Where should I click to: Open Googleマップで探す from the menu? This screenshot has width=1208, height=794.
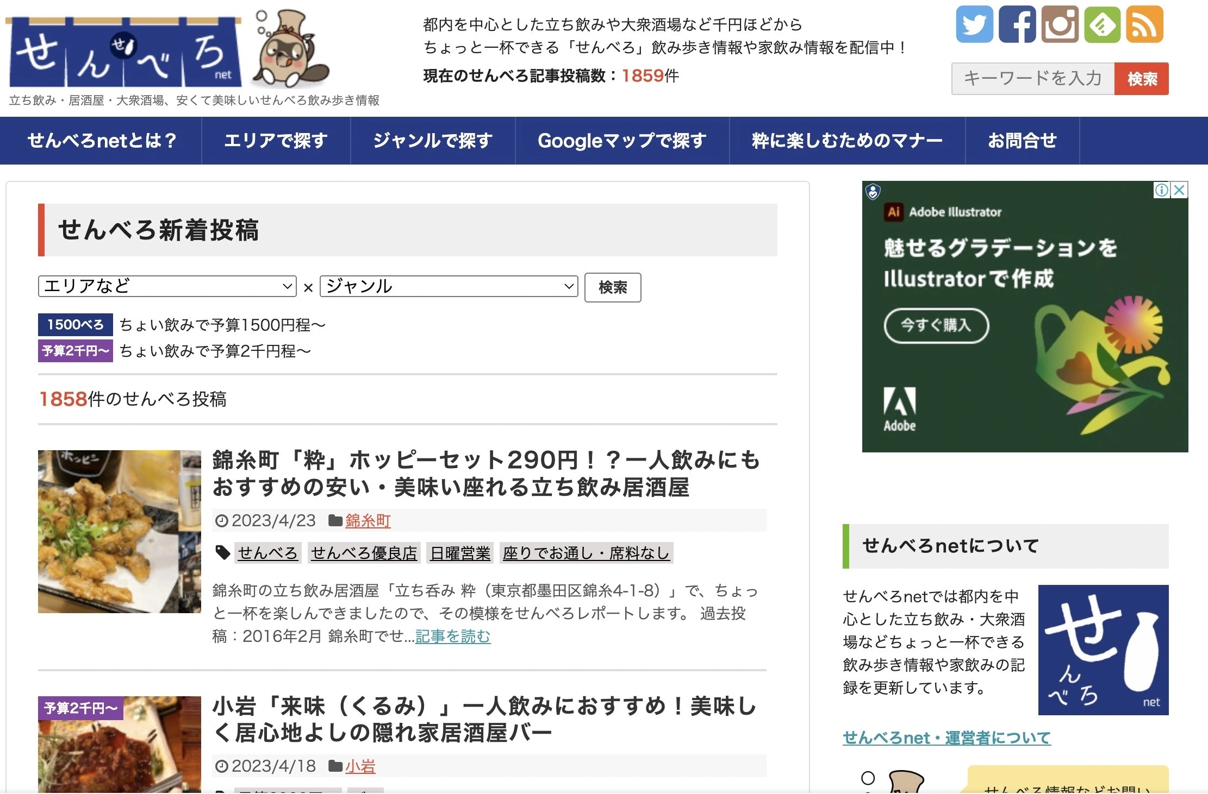coord(621,140)
